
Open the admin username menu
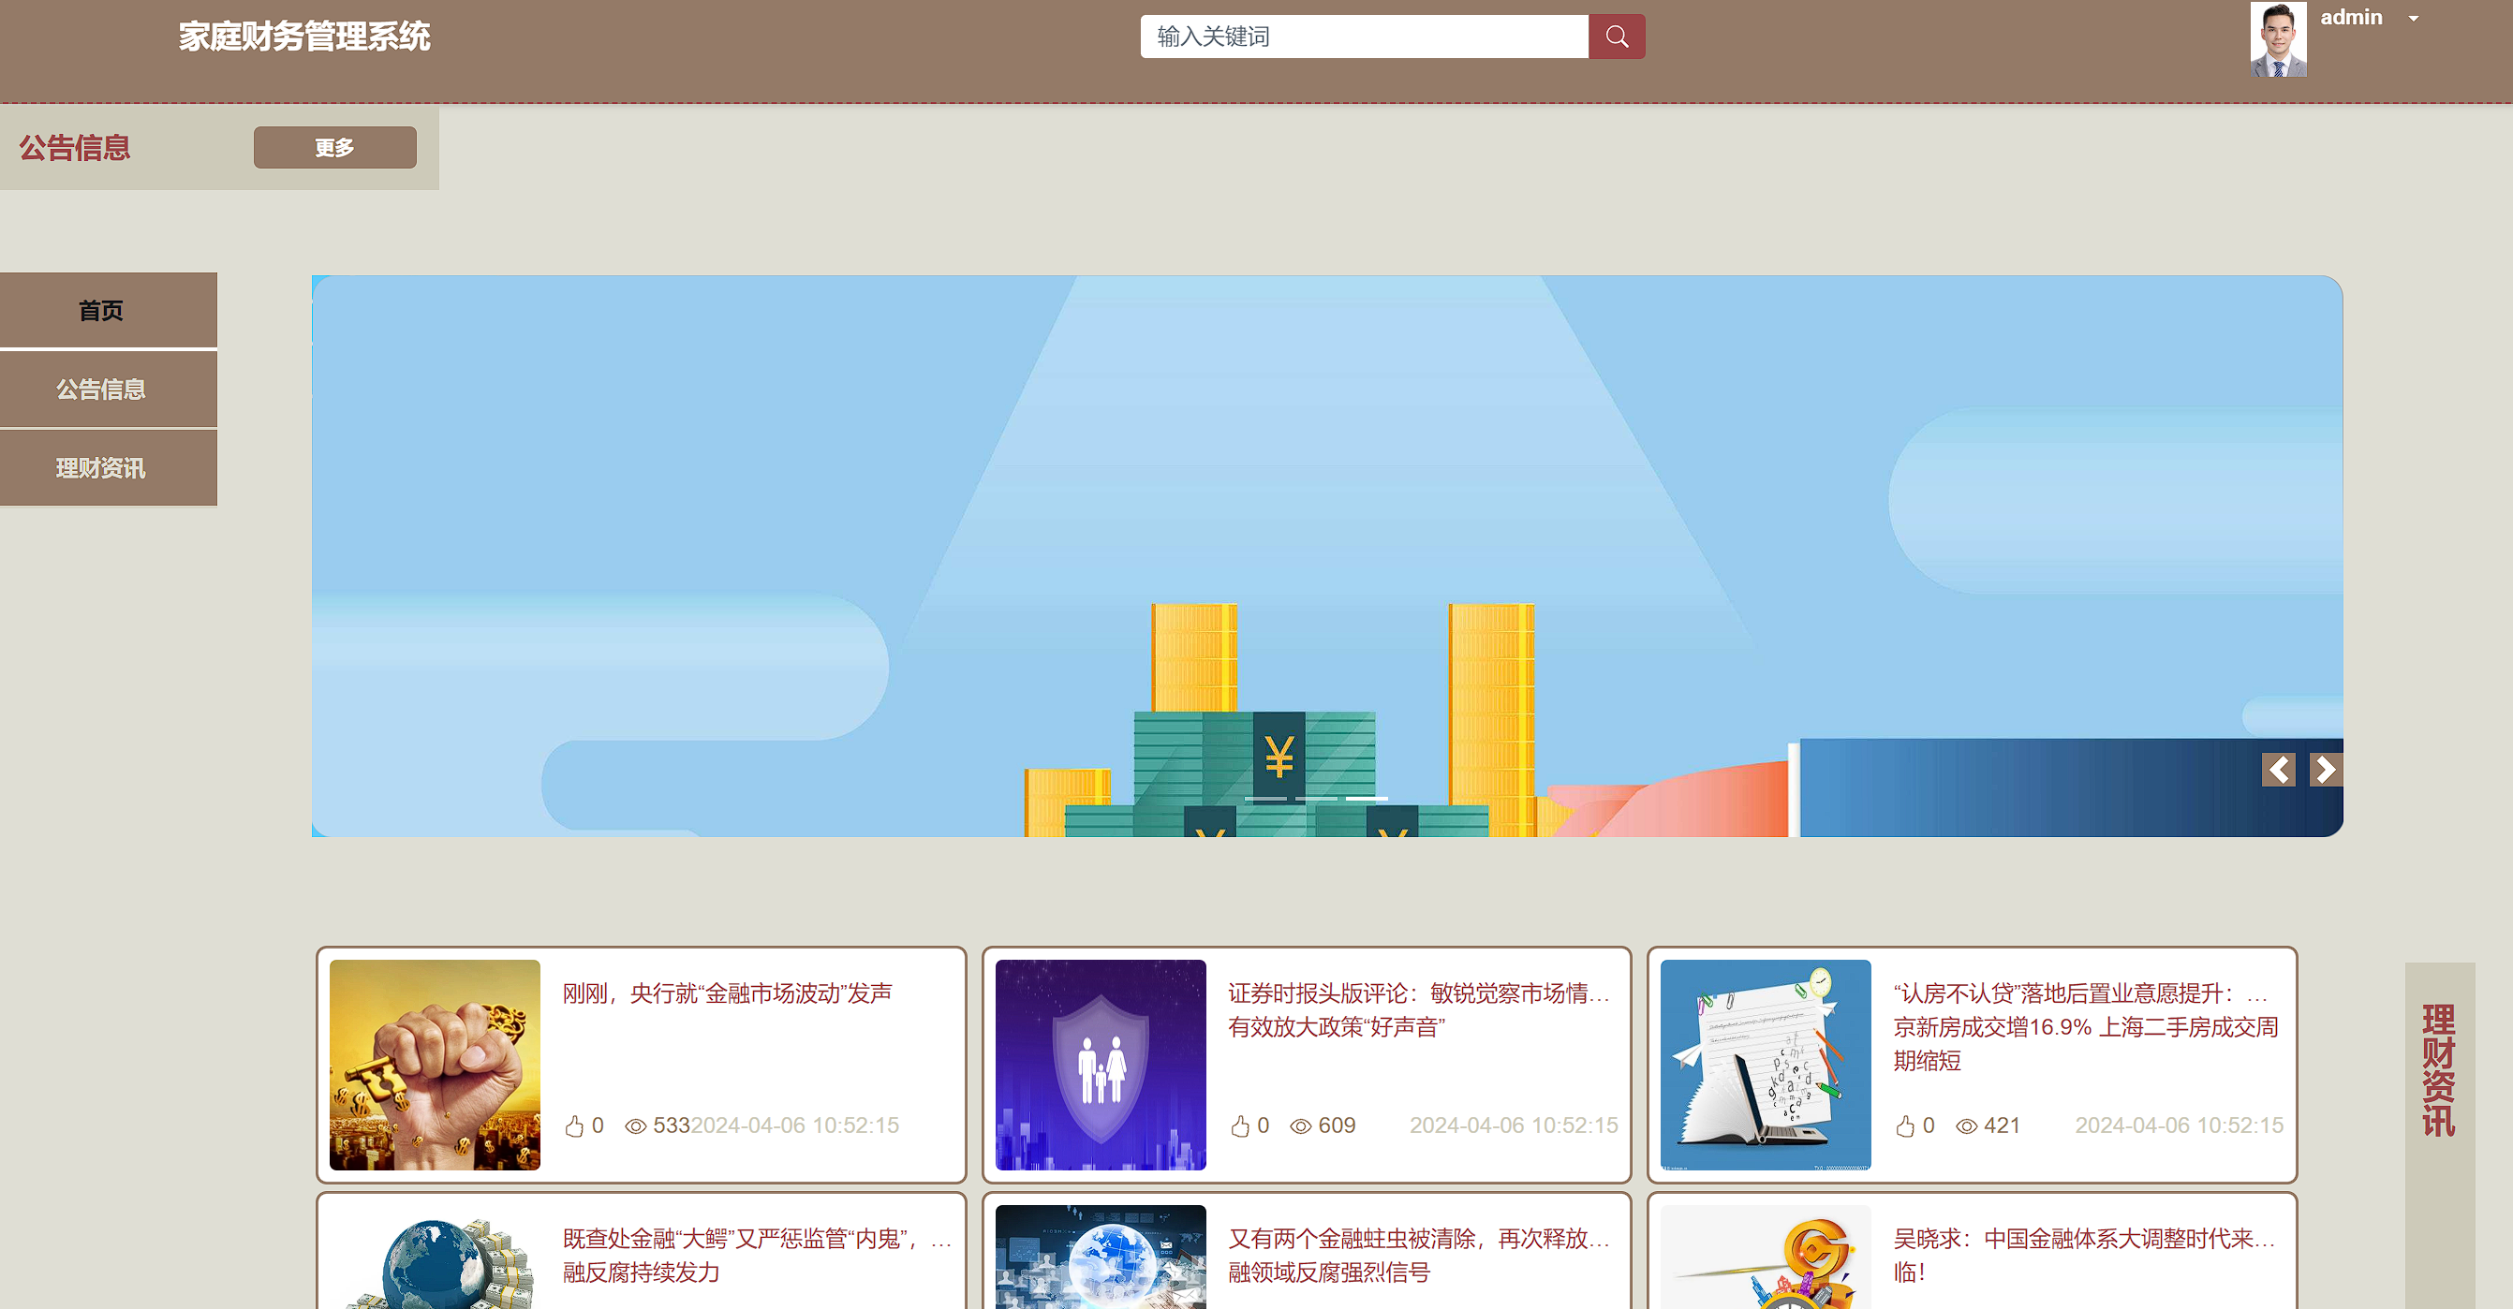2350,18
